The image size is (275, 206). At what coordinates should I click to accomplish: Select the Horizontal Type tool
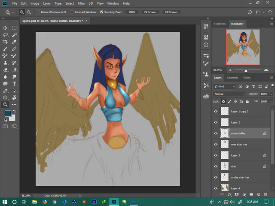coord(14,84)
